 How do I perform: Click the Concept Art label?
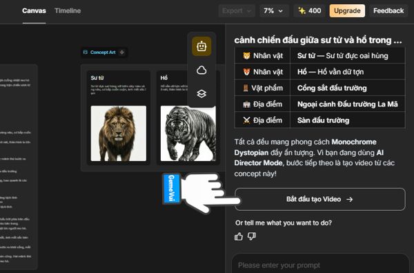[103, 53]
